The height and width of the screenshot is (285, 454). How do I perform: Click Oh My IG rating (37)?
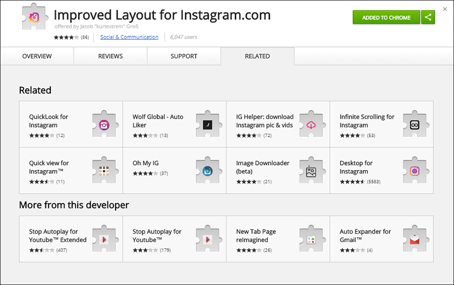click(x=150, y=173)
